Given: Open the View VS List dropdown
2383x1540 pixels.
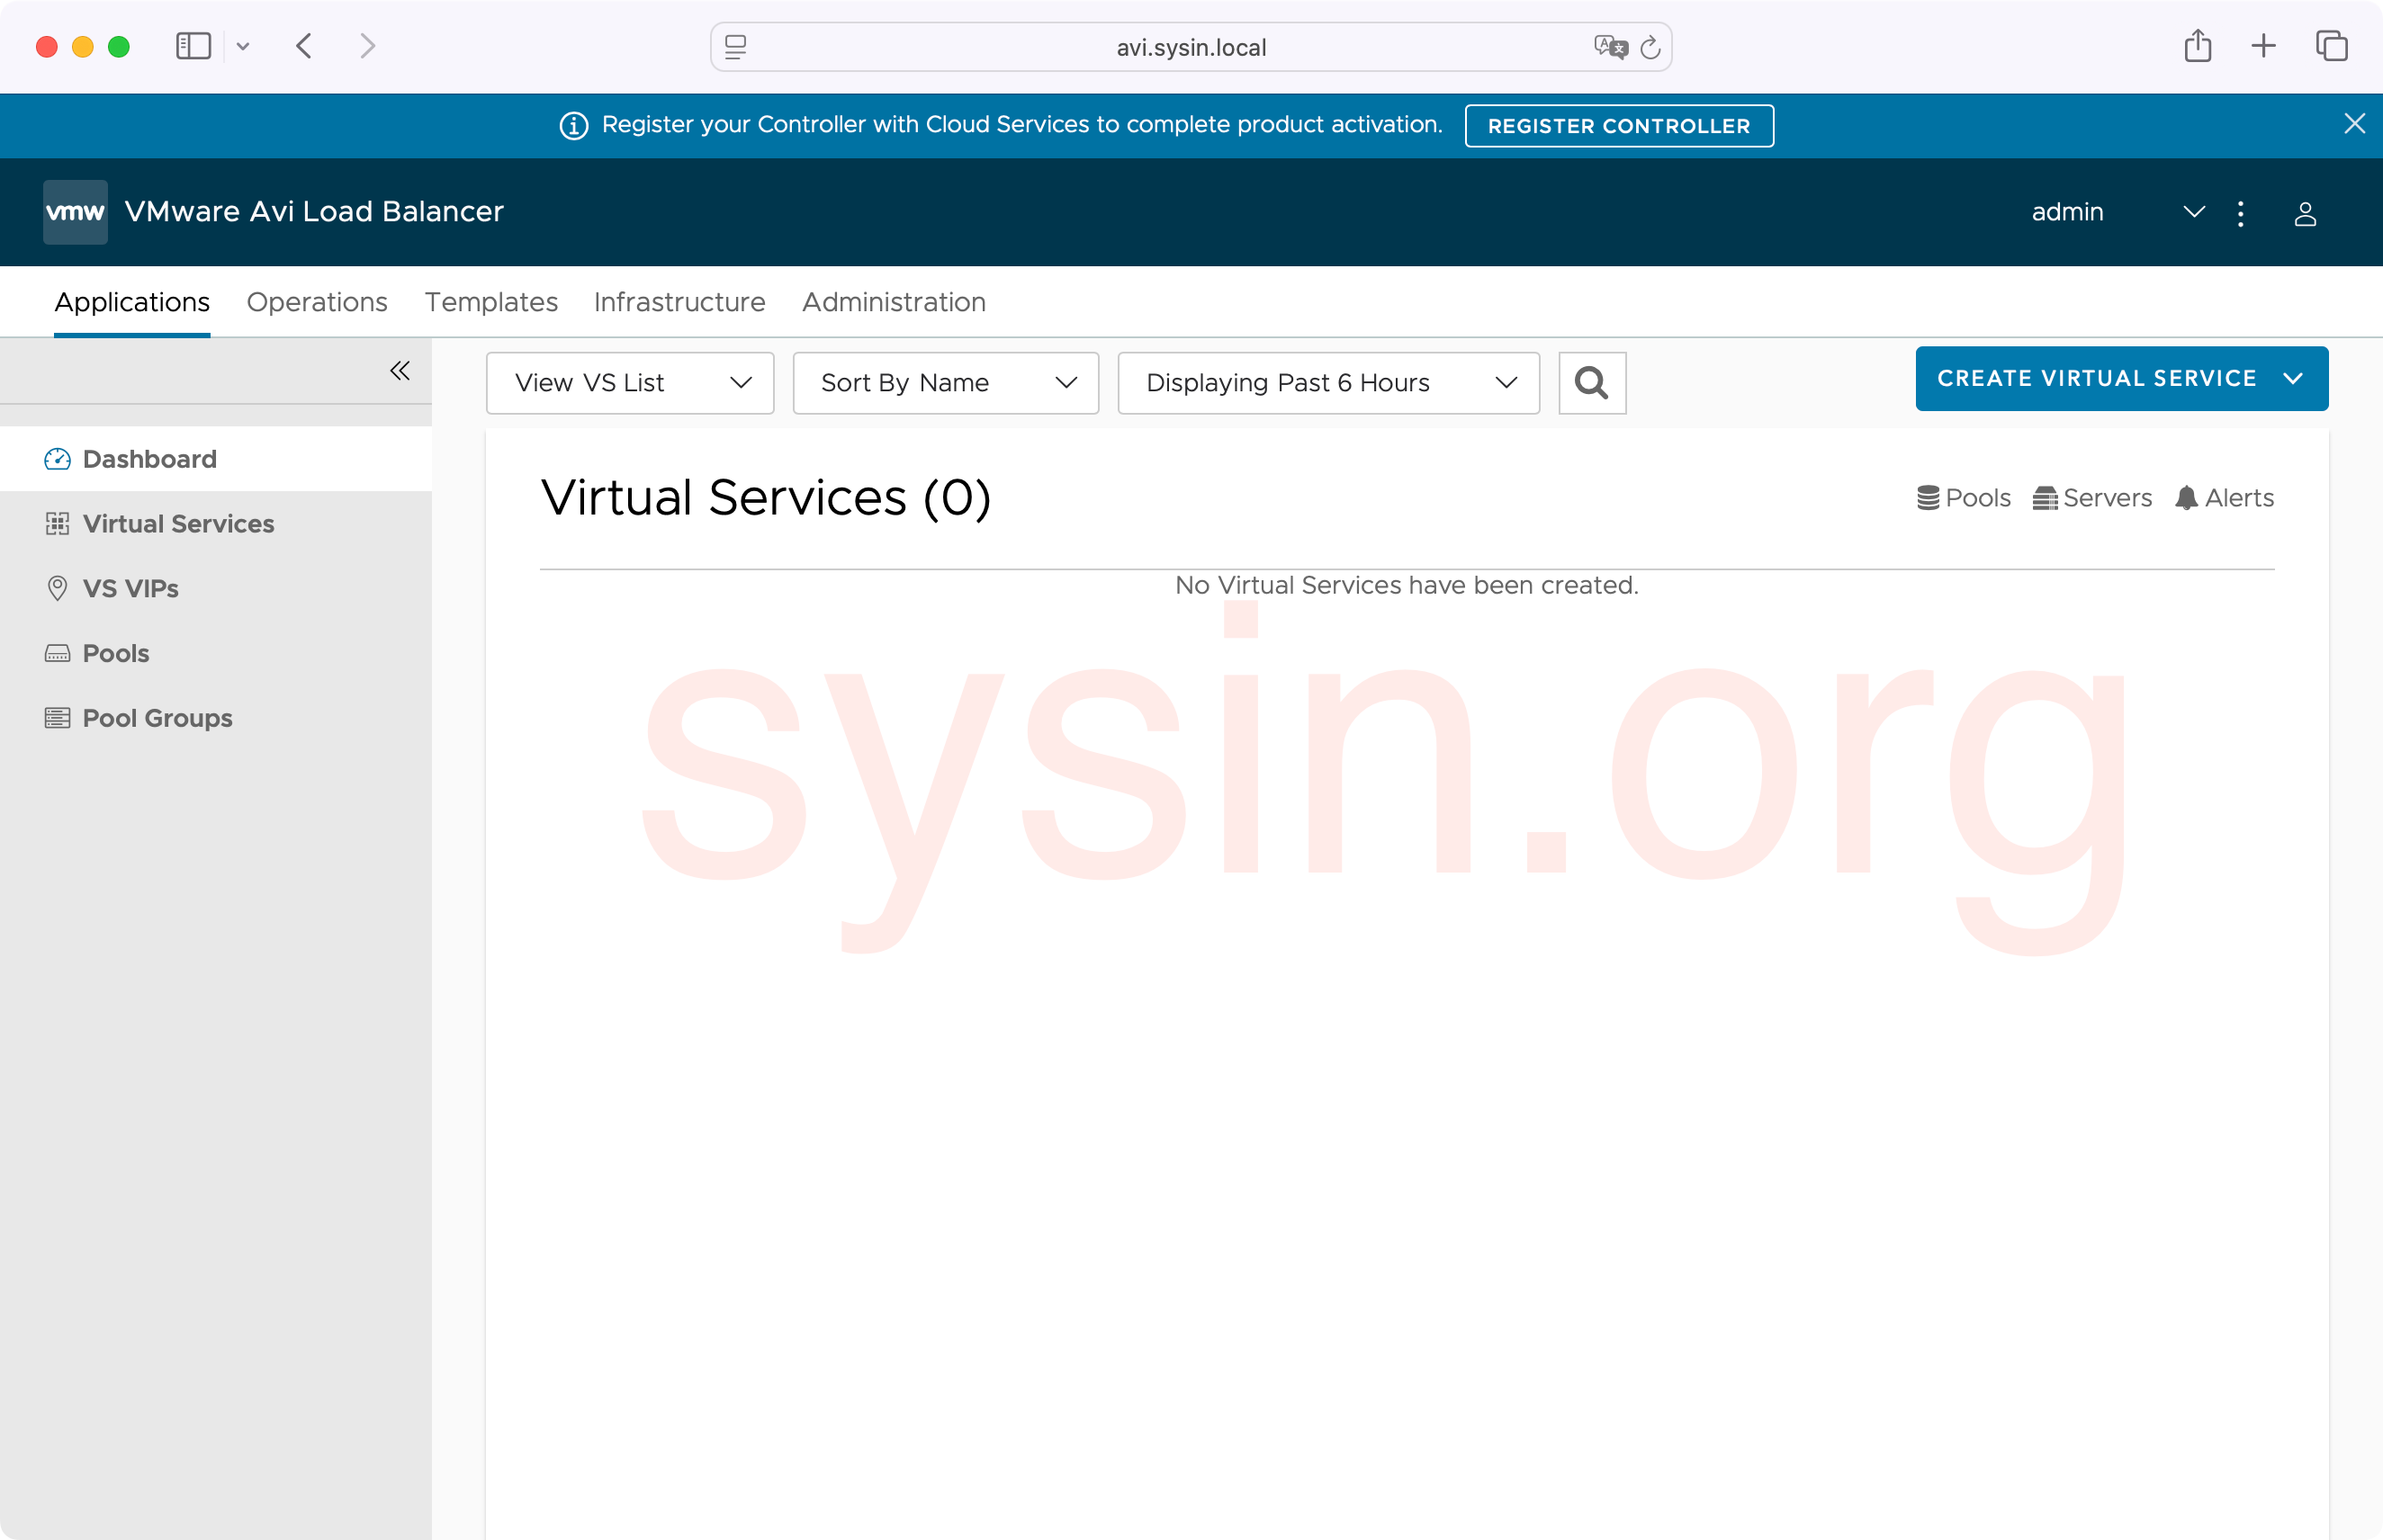Looking at the screenshot, I should pyautogui.click(x=630, y=383).
